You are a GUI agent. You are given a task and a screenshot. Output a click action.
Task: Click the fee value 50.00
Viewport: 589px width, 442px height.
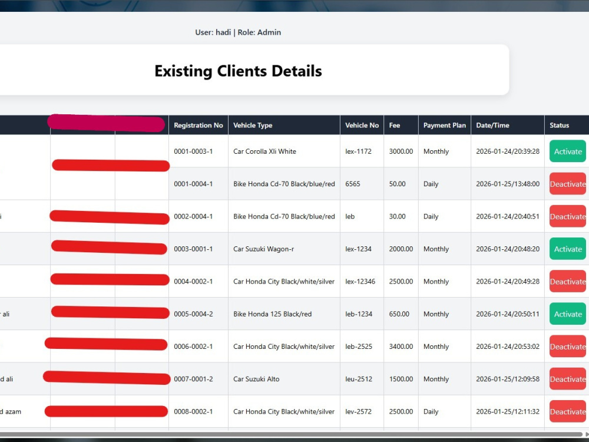coord(398,184)
